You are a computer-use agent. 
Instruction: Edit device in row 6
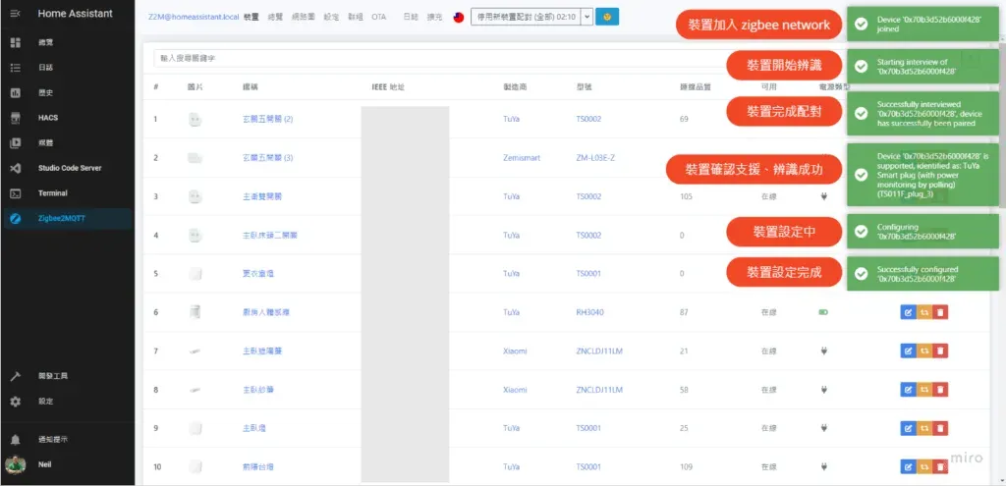(x=907, y=313)
